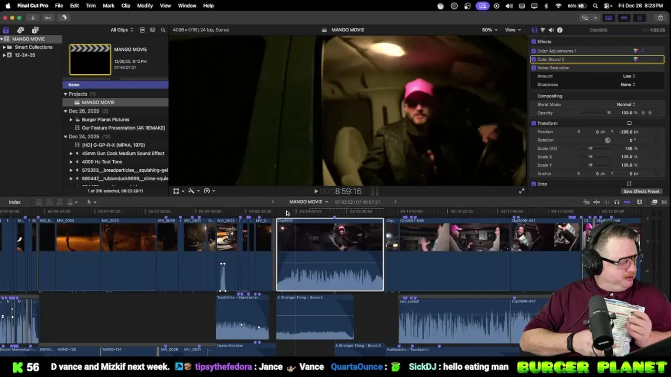The height and width of the screenshot is (377, 671).
Task: Open Color Adjustments 1 color controls icon
Action: [636, 51]
